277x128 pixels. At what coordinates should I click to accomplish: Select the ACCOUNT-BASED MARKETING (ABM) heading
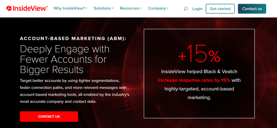point(73,38)
